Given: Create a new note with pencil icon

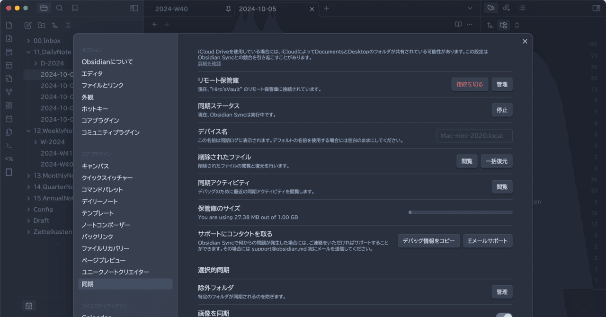Looking at the screenshot, I should (27, 25).
